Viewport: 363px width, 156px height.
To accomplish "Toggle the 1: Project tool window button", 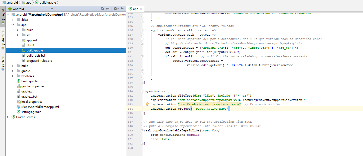I will 3,17.
